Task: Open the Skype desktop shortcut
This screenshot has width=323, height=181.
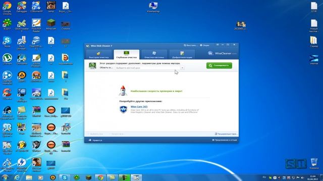Action: [x=7, y=42]
